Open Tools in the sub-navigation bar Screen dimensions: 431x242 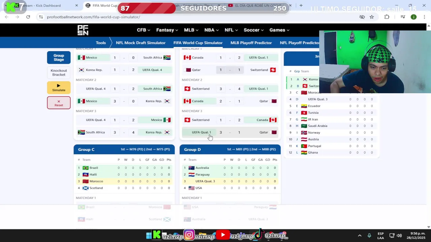pyautogui.click(x=101, y=43)
